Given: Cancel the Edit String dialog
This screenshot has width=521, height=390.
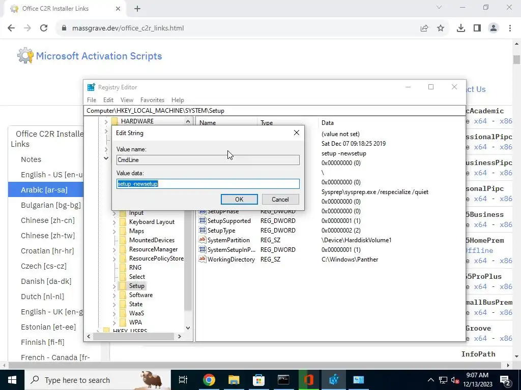Looking at the screenshot, I should pyautogui.click(x=280, y=199).
